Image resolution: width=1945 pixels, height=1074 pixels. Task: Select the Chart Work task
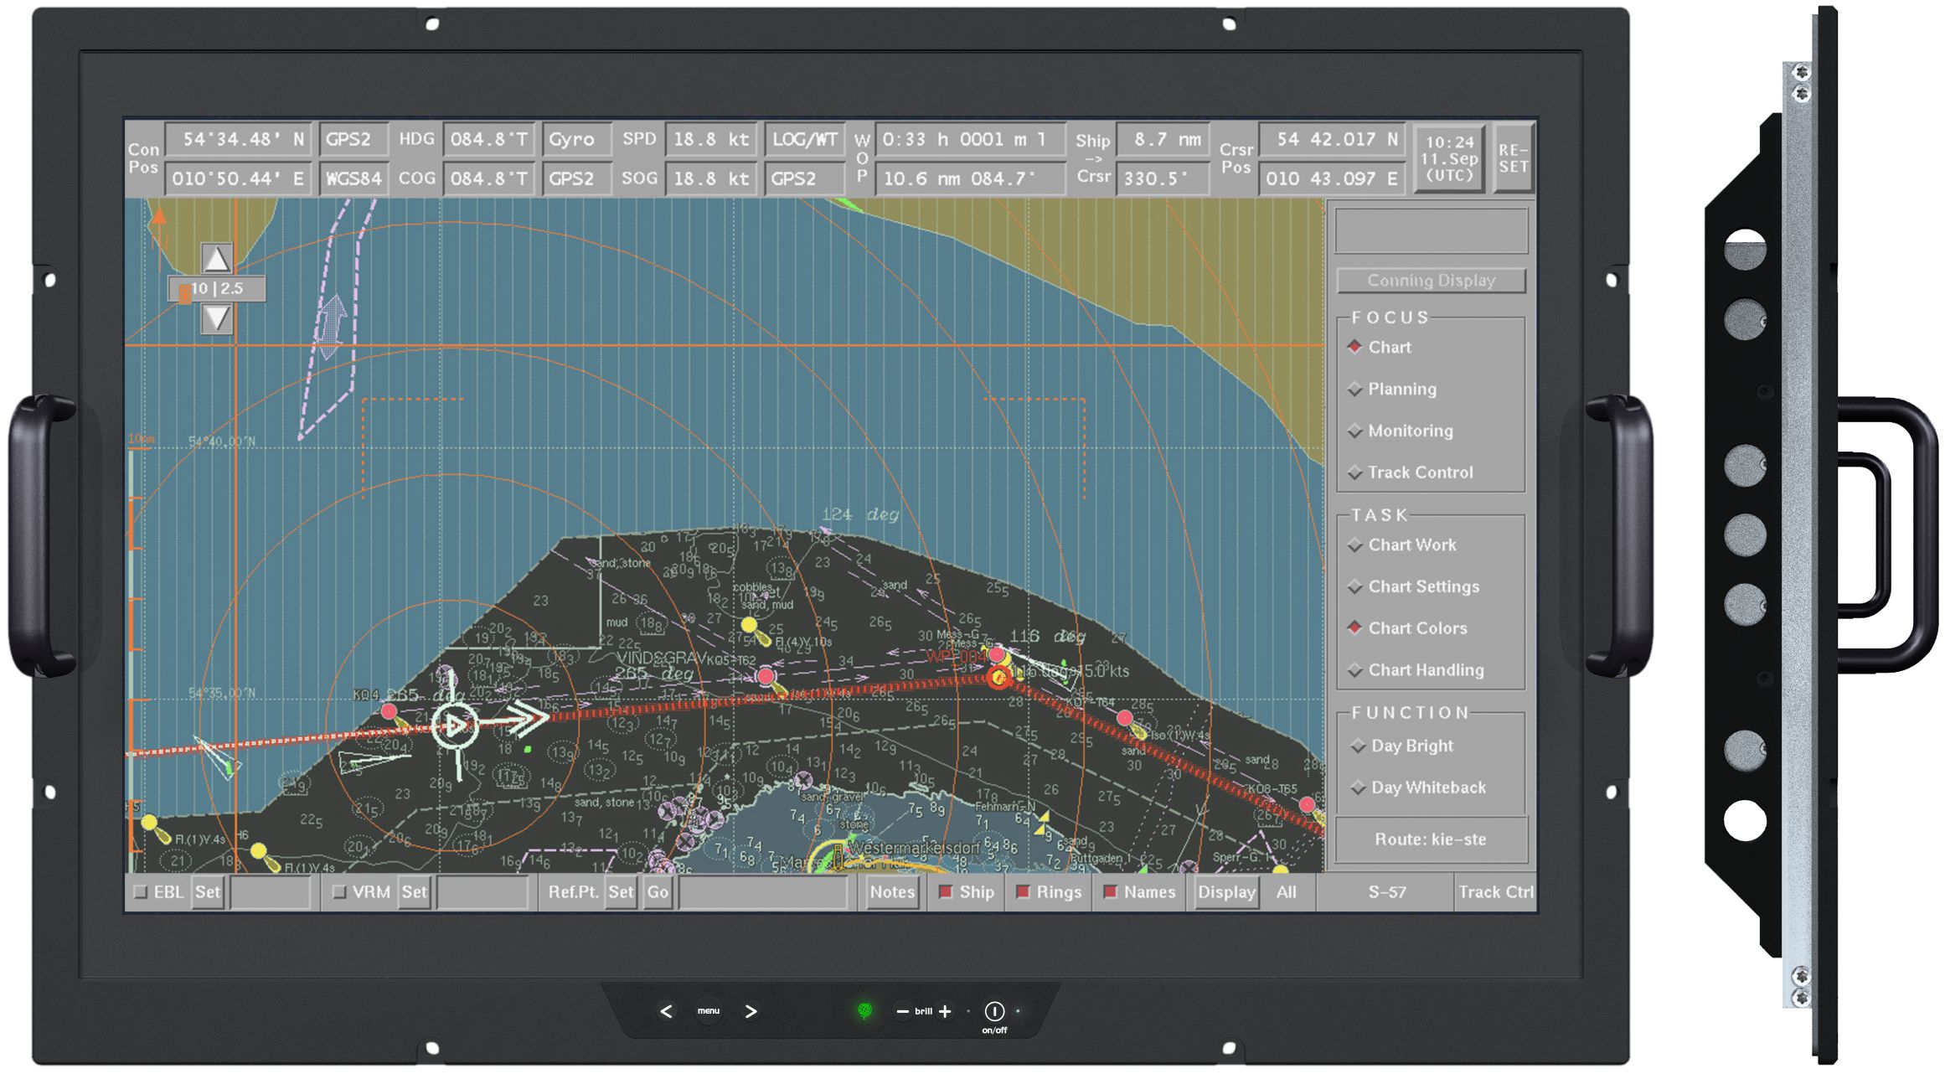click(1402, 545)
